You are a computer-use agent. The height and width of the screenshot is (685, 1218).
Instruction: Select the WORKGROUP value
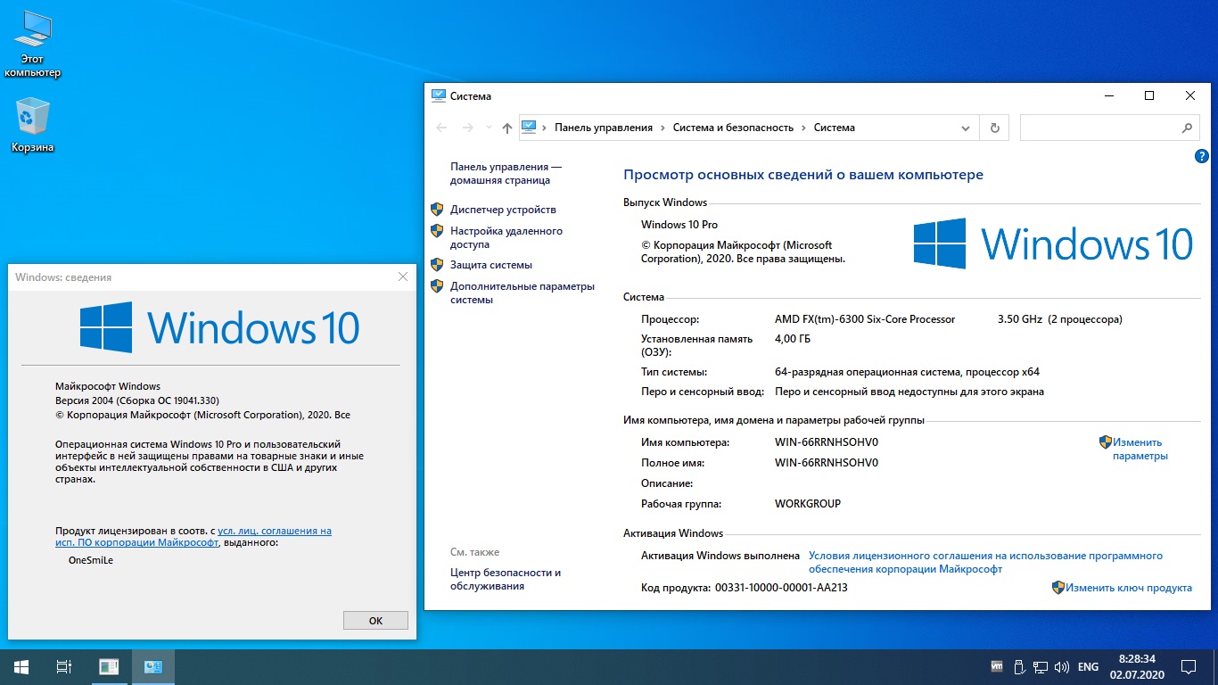808,504
